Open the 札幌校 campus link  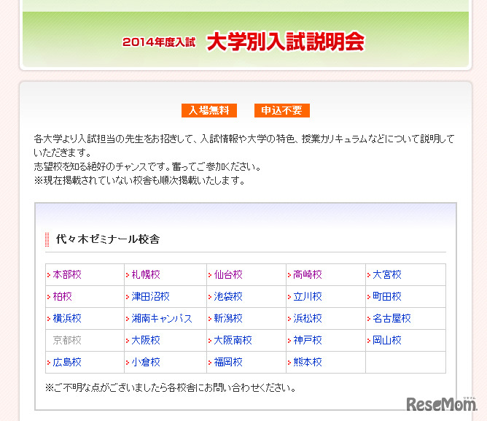(146, 274)
